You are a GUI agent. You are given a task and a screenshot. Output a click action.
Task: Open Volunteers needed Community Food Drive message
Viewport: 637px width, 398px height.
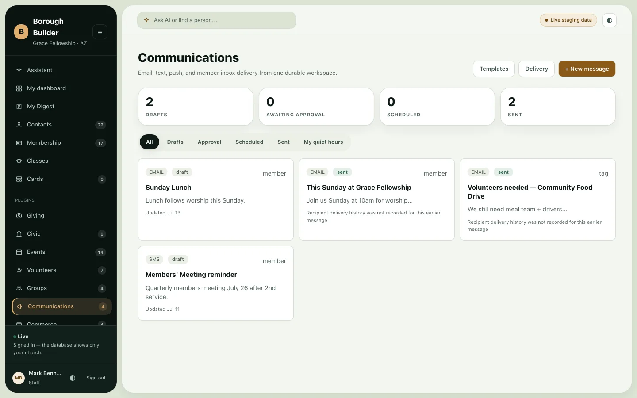538,199
